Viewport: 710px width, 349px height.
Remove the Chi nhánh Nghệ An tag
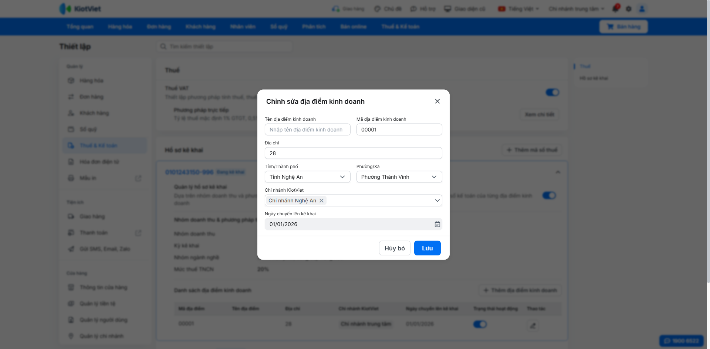click(322, 201)
